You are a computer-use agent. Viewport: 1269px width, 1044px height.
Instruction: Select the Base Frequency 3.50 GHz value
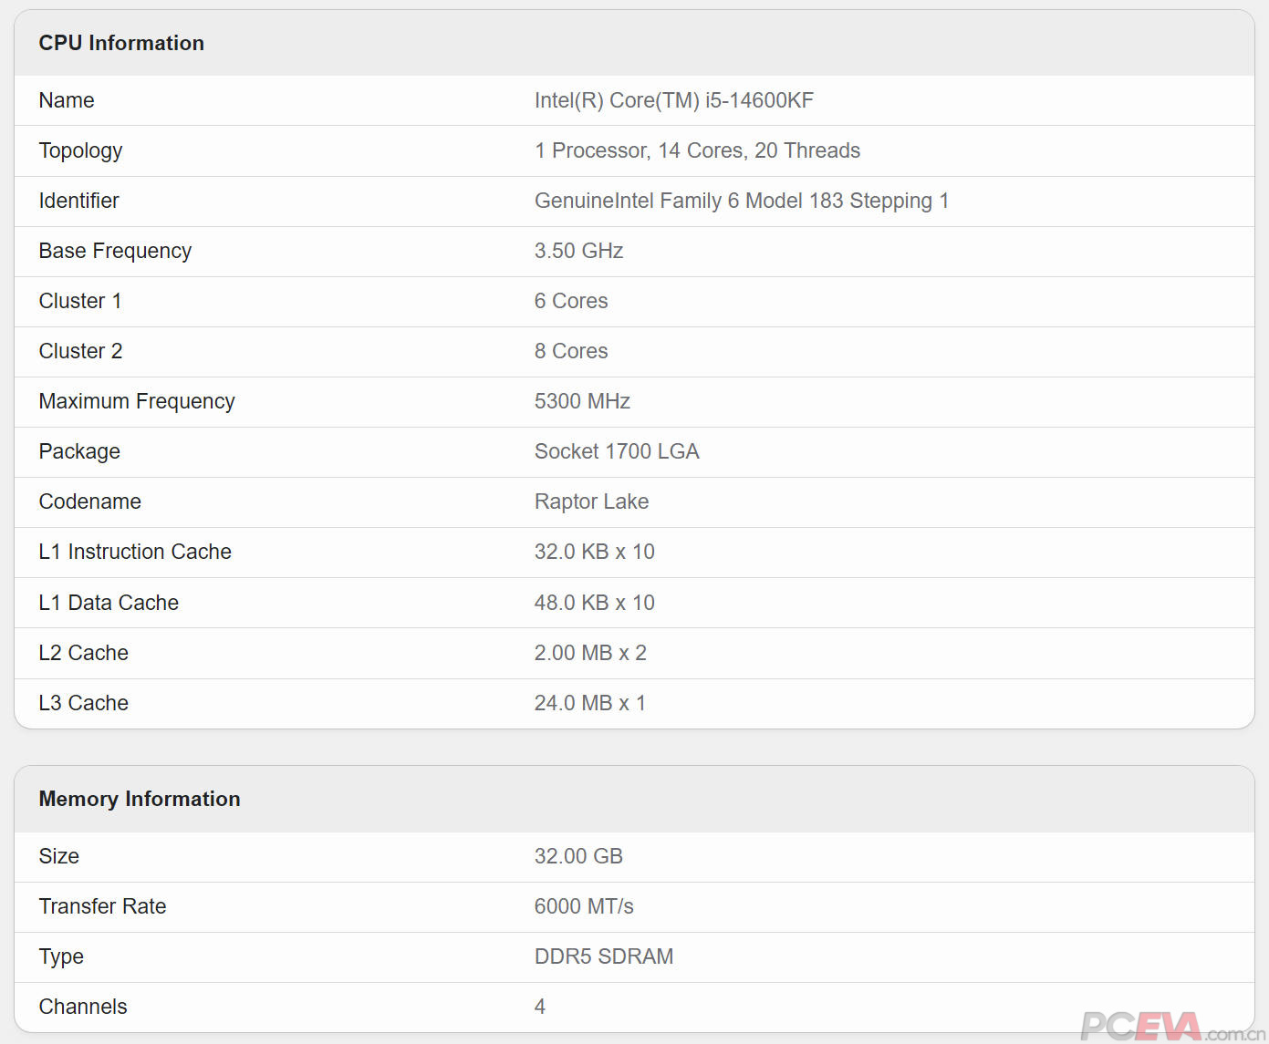579,251
